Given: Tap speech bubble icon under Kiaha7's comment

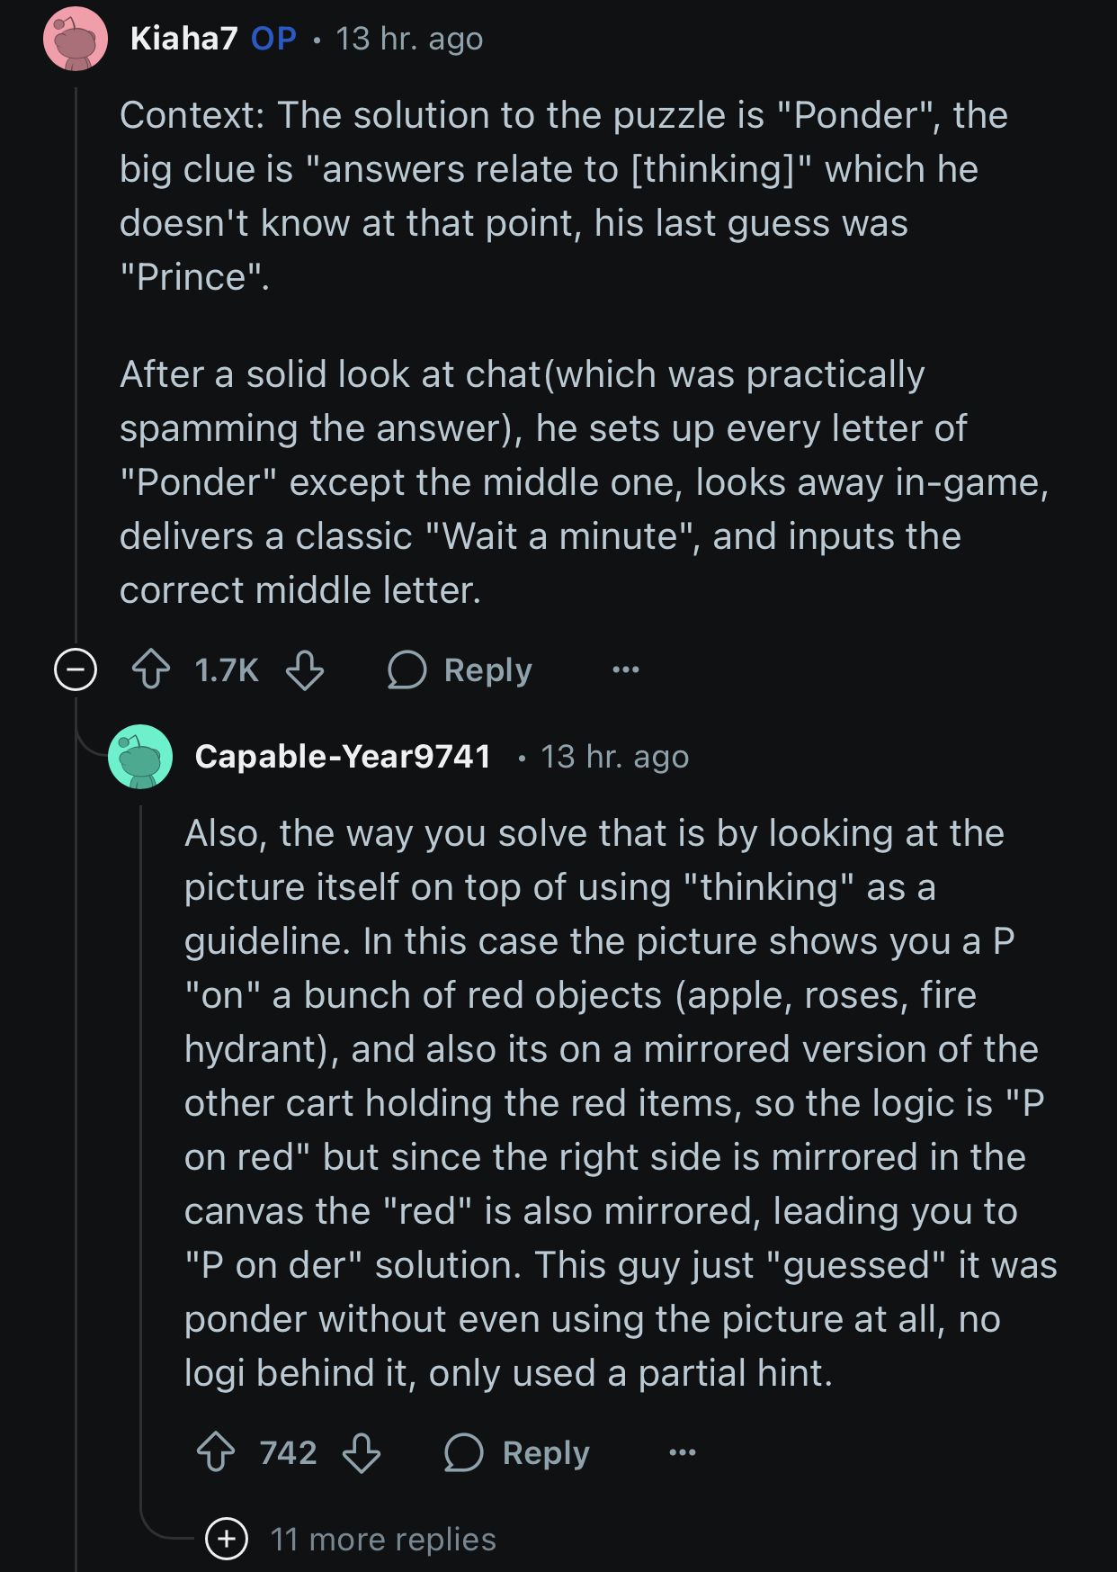Looking at the screenshot, I should [x=407, y=669].
